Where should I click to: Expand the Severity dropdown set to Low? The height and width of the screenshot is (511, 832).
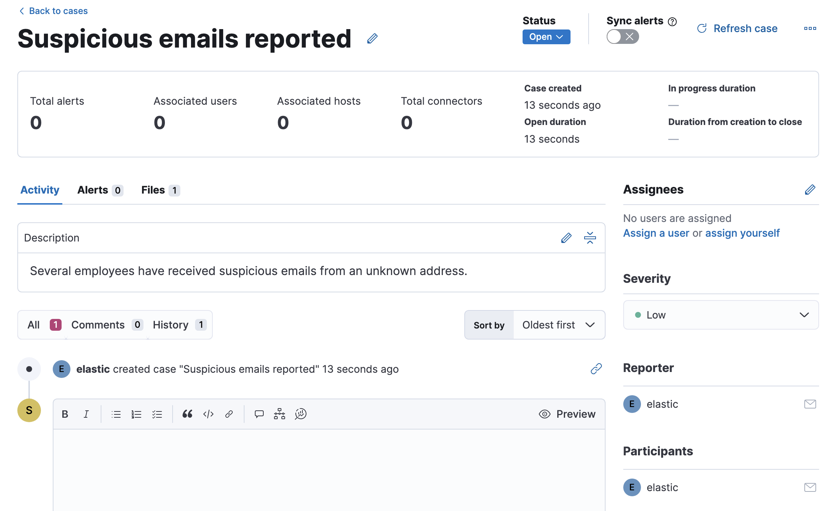tap(721, 315)
